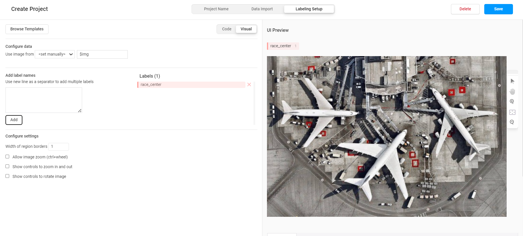Click the fit-to-screen icon in preview toolbar
Image resolution: width=523 pixels, height=236 pixels.
(x=512, y=112)
